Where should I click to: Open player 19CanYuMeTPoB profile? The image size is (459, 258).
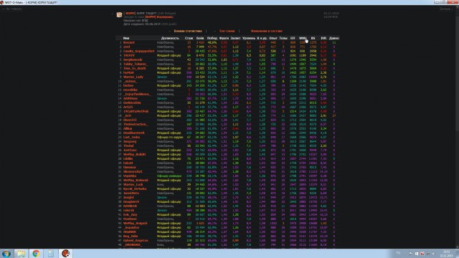click(136, 112)
